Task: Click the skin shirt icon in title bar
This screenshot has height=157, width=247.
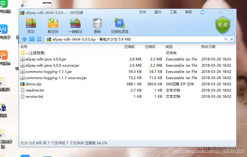Action: tap(202, 12)
